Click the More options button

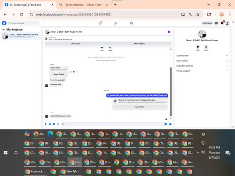click(139, 44)
